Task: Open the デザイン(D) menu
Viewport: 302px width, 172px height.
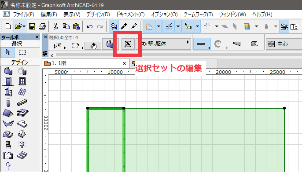Action: [98, 15]
